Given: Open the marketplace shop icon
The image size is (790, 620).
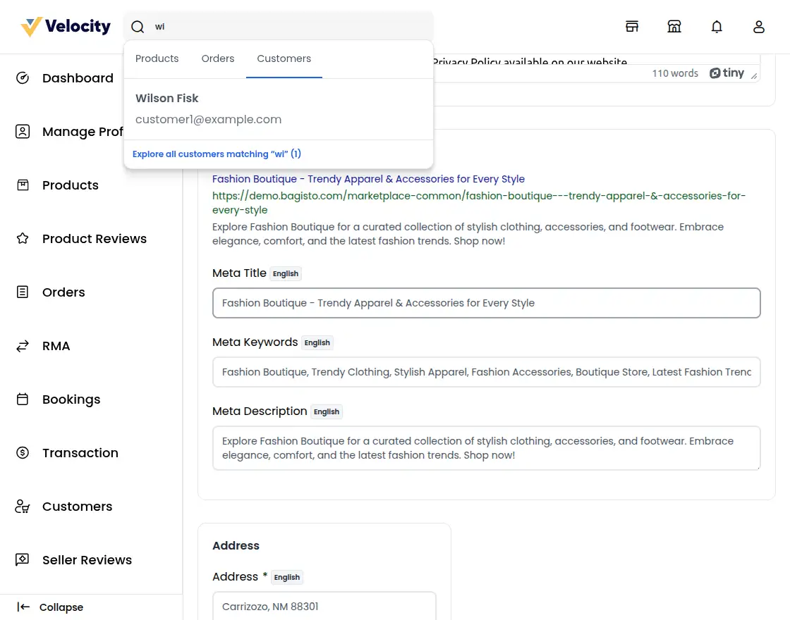Looking at the screenshot, I should pyautogui.click(x=674, y=26).
